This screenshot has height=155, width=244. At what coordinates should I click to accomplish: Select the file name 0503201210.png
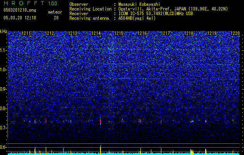[20, 10]
